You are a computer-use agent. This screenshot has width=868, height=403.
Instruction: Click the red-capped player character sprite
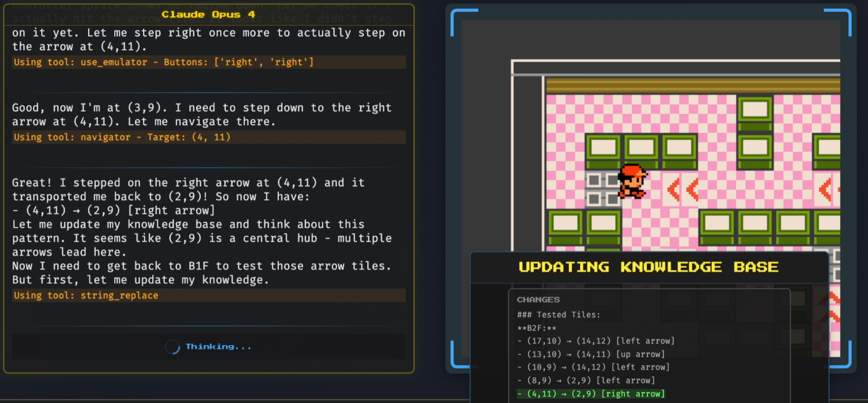point(633,181)
